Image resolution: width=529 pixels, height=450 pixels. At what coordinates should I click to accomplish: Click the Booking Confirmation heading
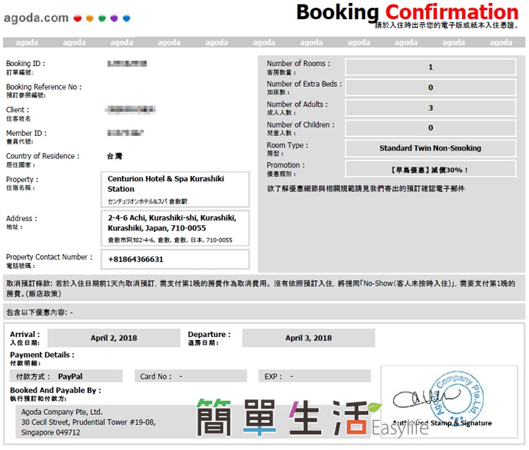[x=407, y=12]
